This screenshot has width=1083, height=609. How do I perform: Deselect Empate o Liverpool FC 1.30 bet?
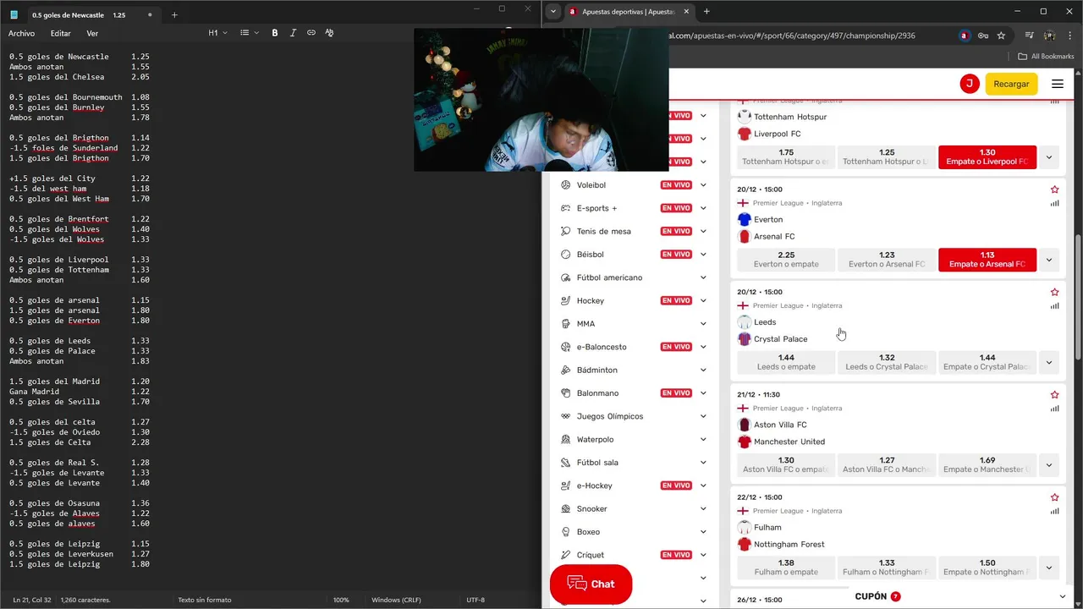(x=987, y=156)
